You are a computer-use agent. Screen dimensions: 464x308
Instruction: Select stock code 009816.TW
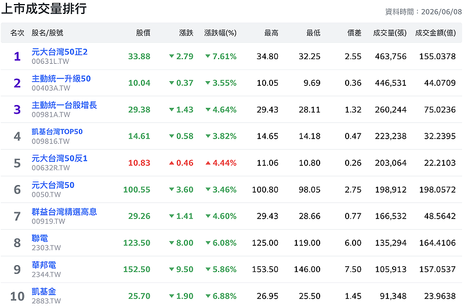[50, 141]
